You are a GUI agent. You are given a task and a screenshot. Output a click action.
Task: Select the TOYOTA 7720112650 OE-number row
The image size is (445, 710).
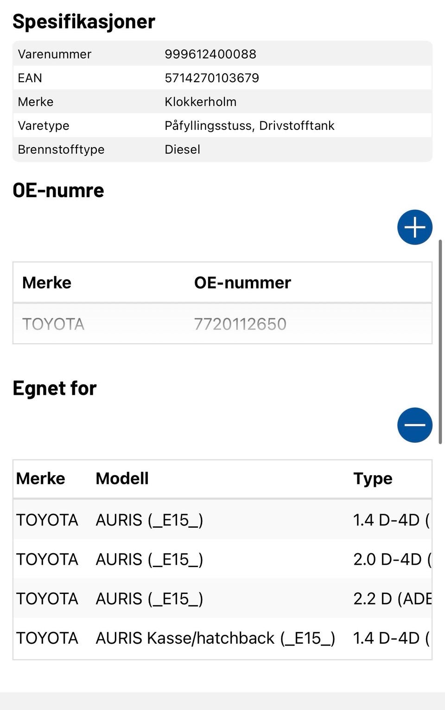(222, 324)
